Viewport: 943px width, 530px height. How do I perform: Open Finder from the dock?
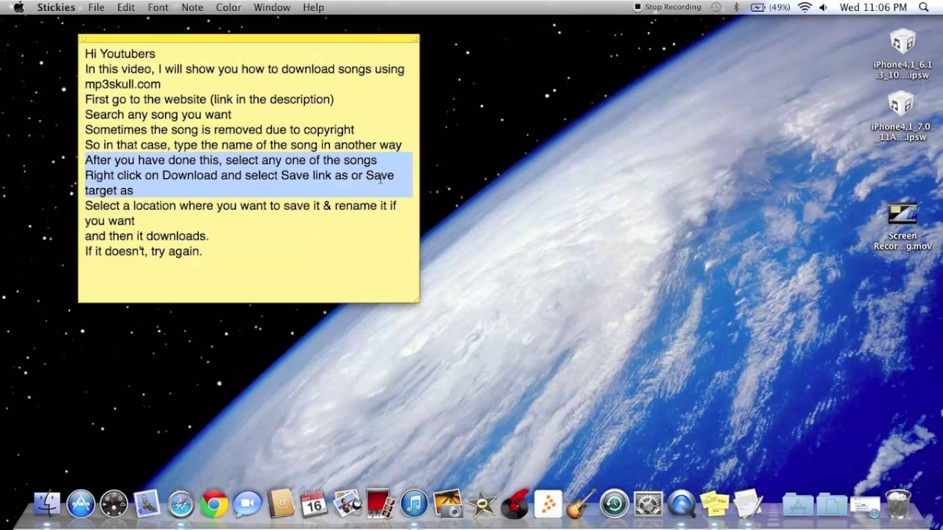point(47,504)
